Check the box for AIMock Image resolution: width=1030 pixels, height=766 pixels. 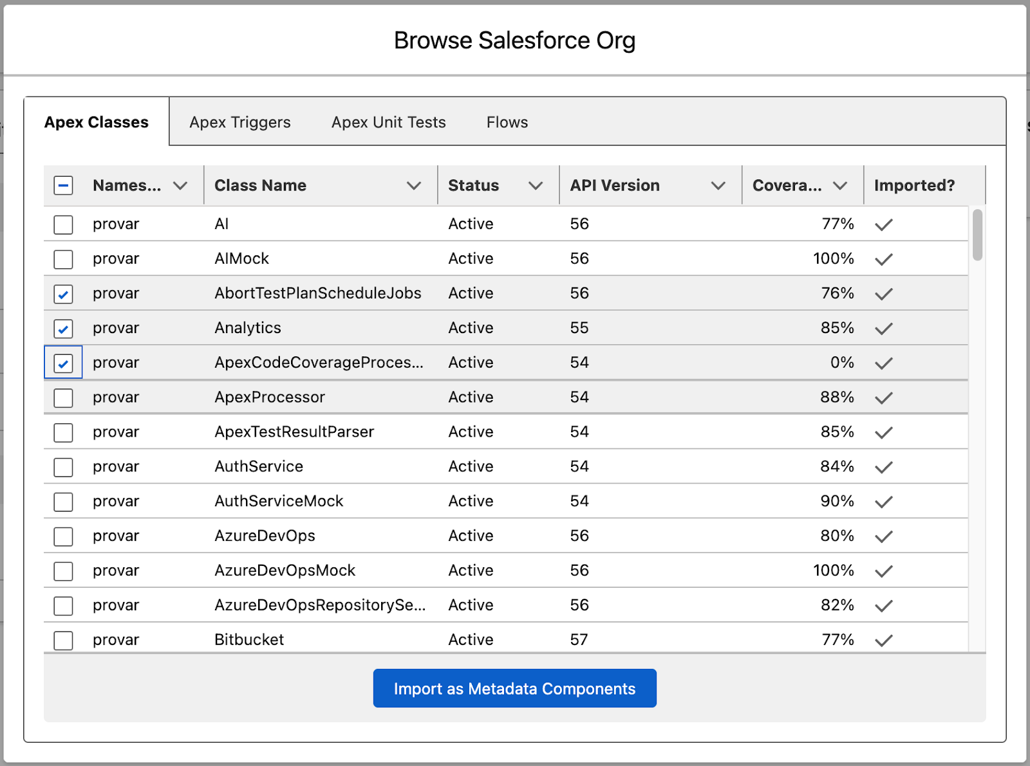point(63,260)
